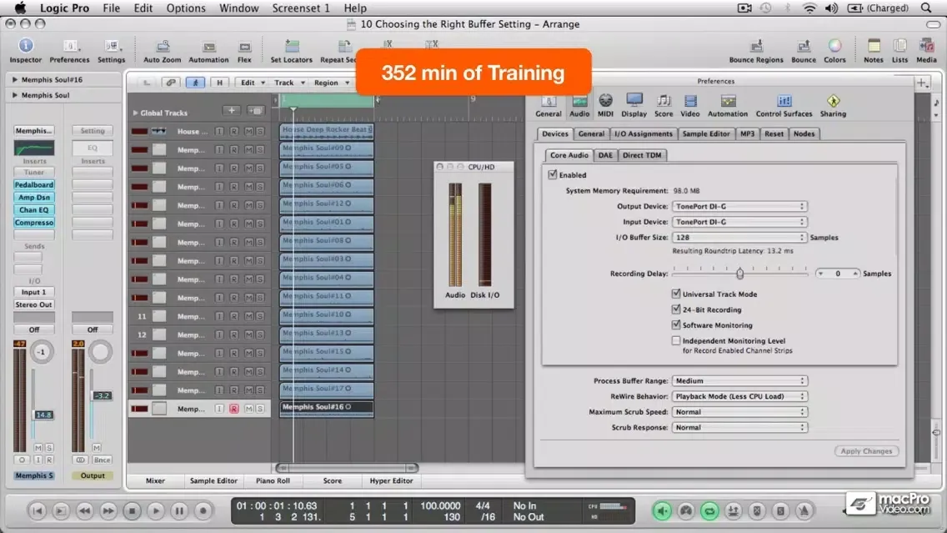The width and height of the screenshot is (947, 533).
Task: Open the Output Device dropdown
Action: pos(739,207)
